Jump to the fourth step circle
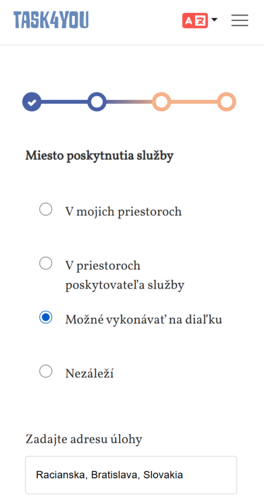 227,102
